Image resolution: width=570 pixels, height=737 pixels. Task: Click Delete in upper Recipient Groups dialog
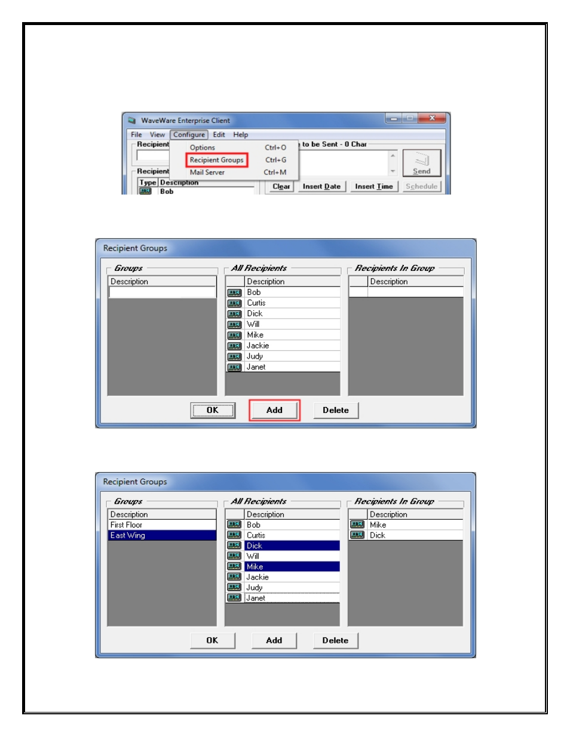[x=336, y=411]
